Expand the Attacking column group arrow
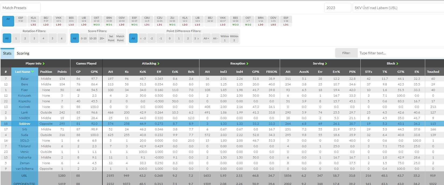This screenshot has width=444, height=185. (158, 64)
